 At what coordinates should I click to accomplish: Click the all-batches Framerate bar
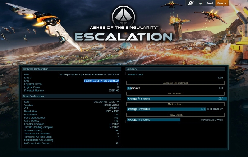pos(130,88)
